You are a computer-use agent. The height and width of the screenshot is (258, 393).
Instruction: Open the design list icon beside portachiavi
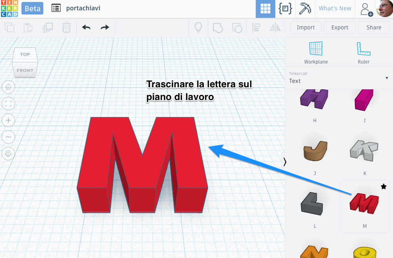56,8
